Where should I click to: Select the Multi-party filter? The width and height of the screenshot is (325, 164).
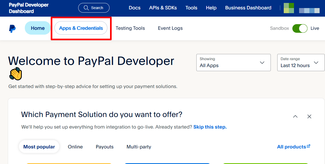pos(139,147)
